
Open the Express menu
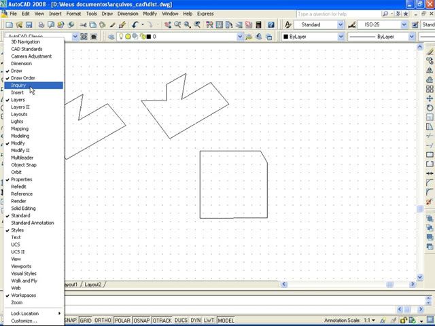(x=205, y=14)
